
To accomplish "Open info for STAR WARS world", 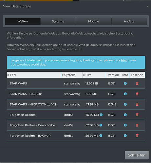I will coord(125,83).
